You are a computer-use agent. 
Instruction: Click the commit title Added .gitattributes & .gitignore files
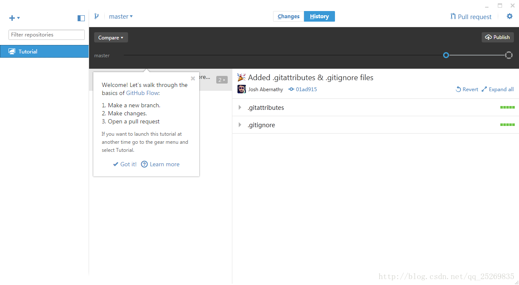click(310, 78)
